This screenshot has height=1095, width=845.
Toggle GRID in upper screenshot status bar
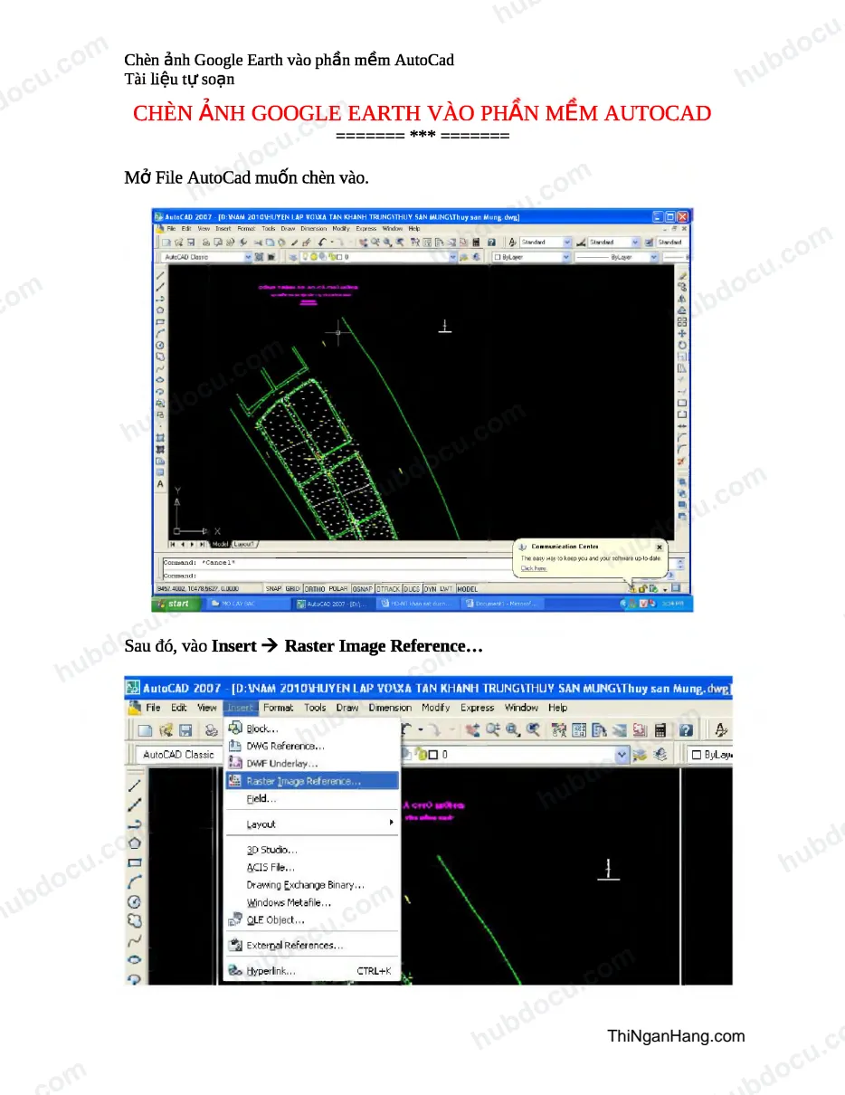click(x=292, y=589)
